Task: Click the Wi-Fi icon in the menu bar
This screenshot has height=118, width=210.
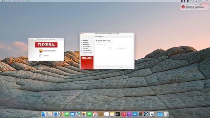Action: click(x=191, y=1)
